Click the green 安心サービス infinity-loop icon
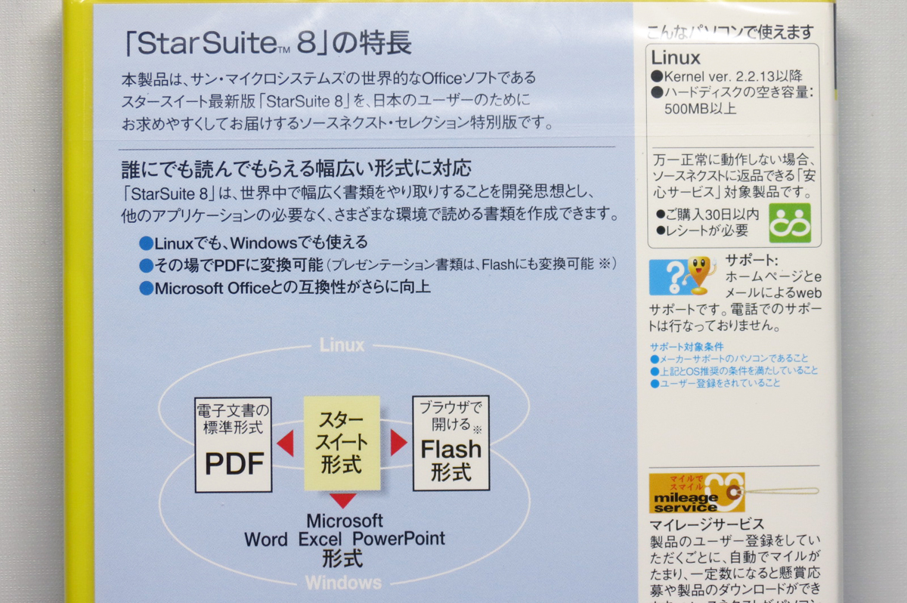Screen dimensions: 907x603 pyautogui.click(x=790, y=222)
